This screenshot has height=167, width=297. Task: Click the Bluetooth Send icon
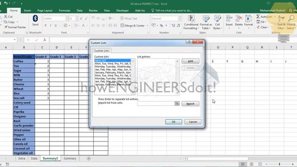pyautogui.click(x=35, y=19)
